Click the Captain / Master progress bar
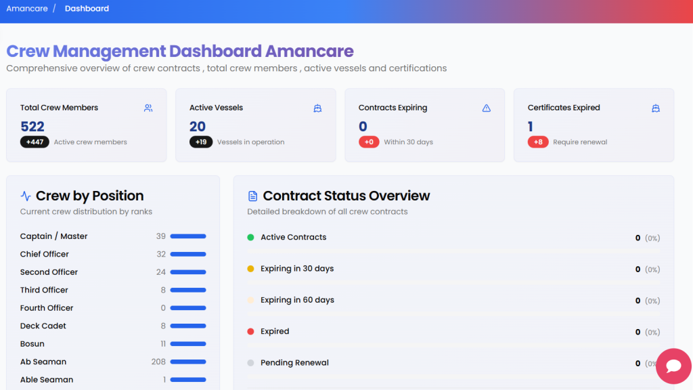Viewport: 693px width, 390px height. (188, 236)
